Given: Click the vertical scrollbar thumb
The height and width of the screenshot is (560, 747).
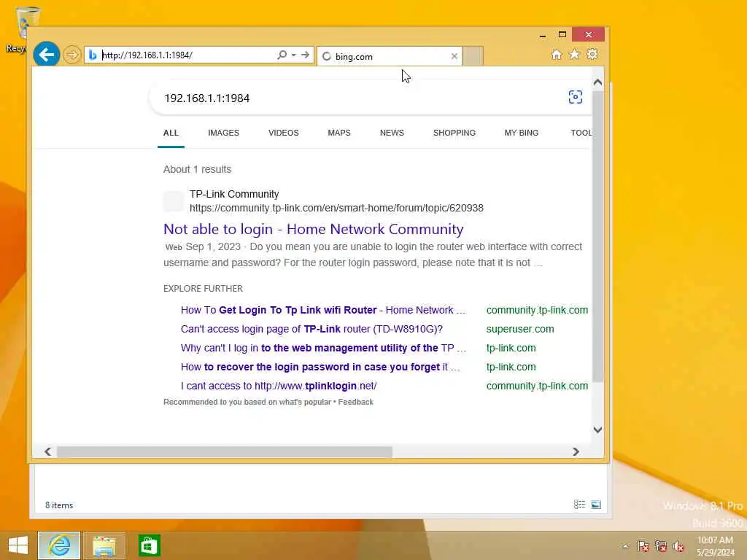Looking at the screenshot, I should click(598, 236).
